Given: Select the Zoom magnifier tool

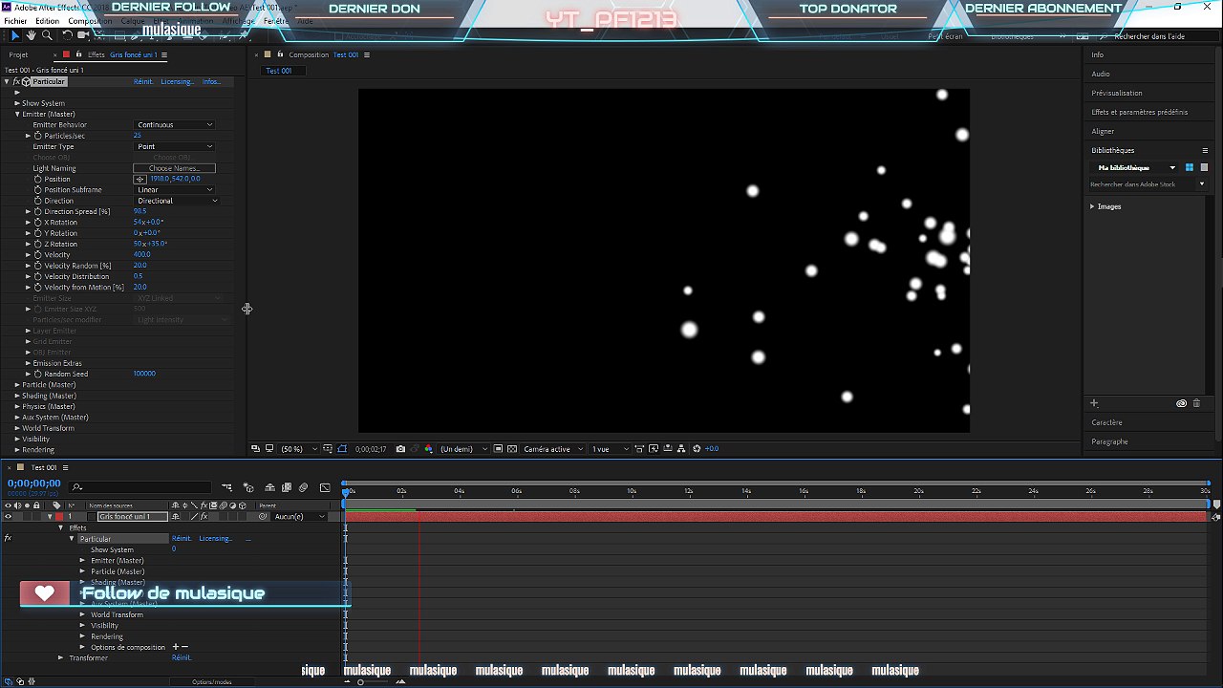Looking at the screenshot, I should [47, 35].
